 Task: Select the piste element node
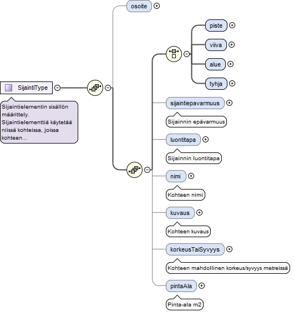click(x=216, y=25)
